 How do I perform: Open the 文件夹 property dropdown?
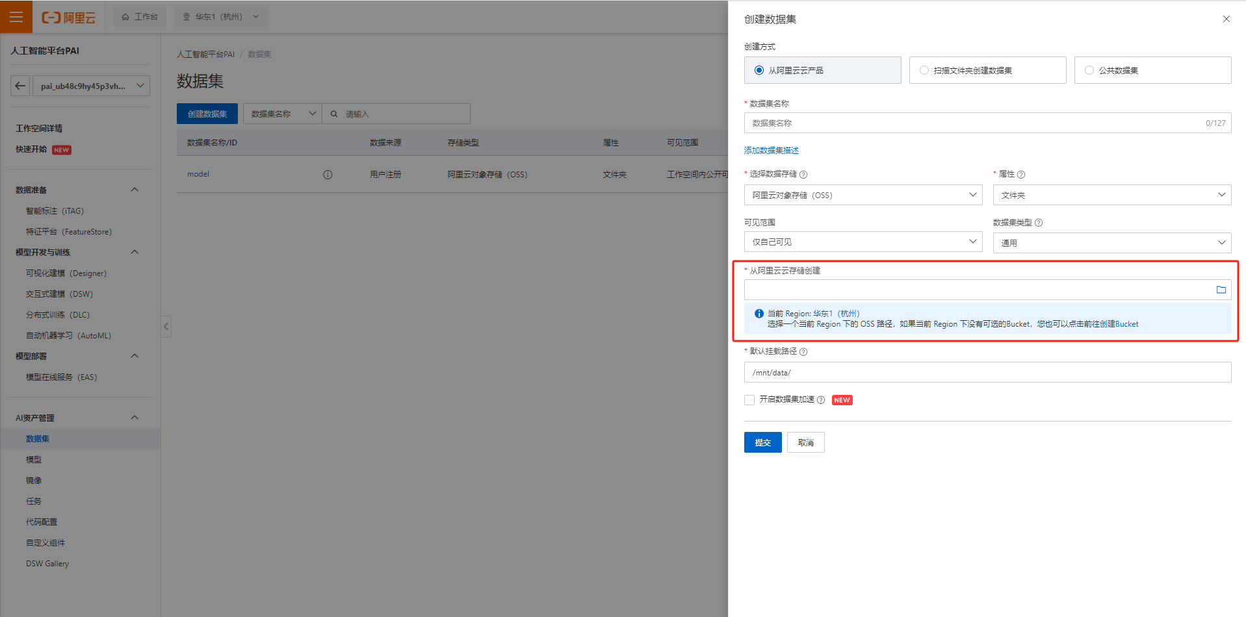point(1112,195)
